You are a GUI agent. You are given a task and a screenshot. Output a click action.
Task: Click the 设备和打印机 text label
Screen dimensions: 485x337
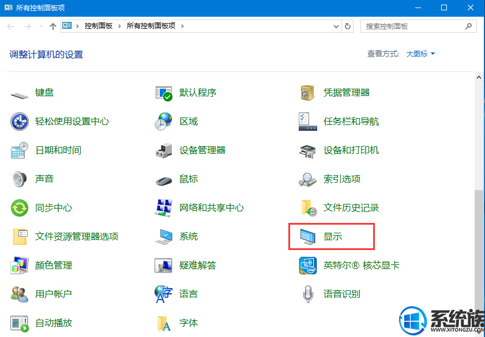point(351,150)
